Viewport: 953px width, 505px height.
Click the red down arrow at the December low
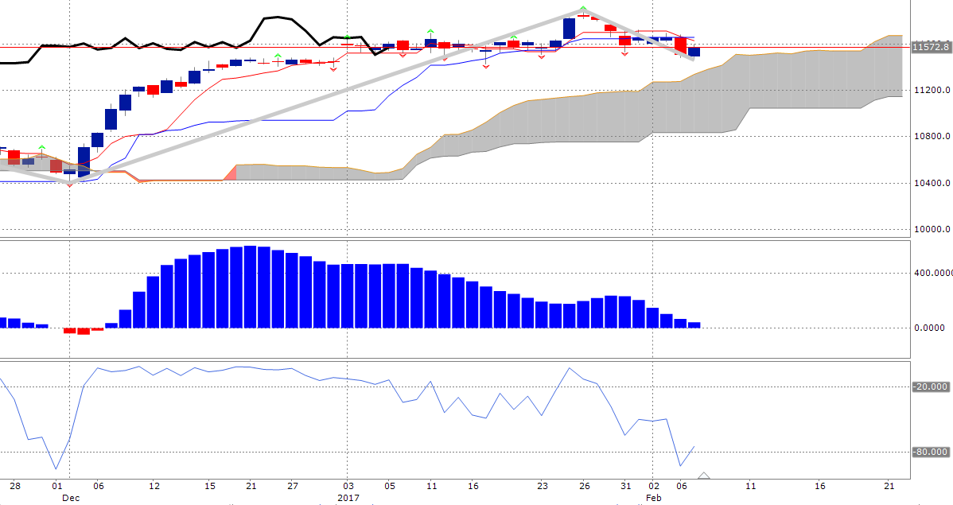pos(70,184)
